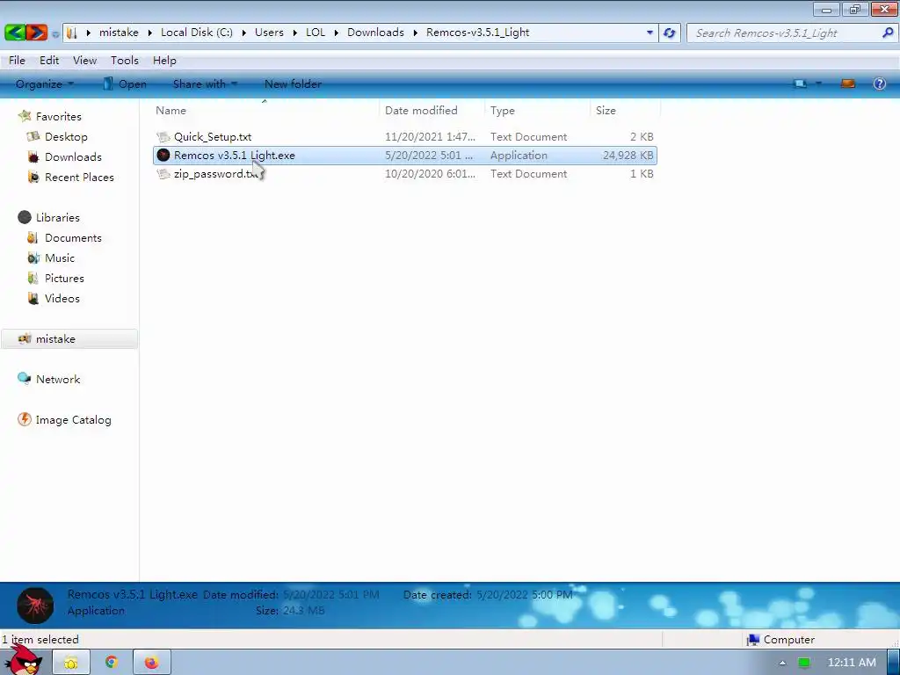The image size is (900, 675).
Task: Select Network in the navigation pane
Action: click(58, 380)
